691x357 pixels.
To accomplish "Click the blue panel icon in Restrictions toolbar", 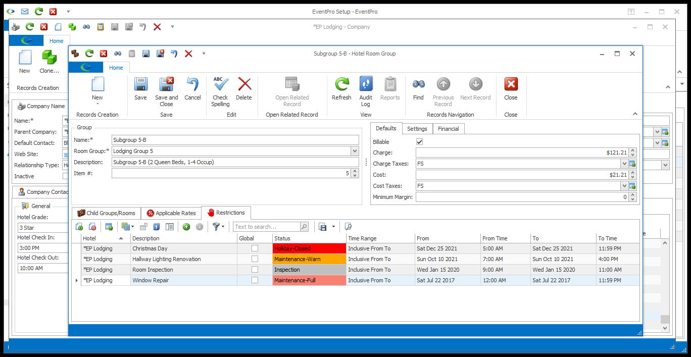I will (x=157, y=227).
